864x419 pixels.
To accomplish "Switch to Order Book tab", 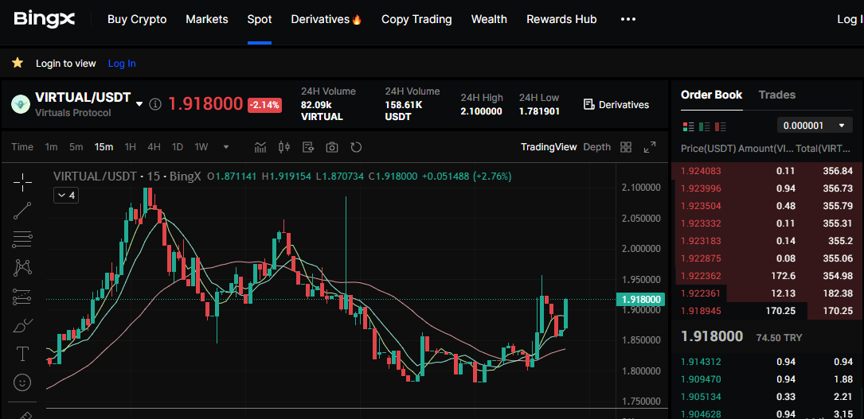I will pos(711,95).
